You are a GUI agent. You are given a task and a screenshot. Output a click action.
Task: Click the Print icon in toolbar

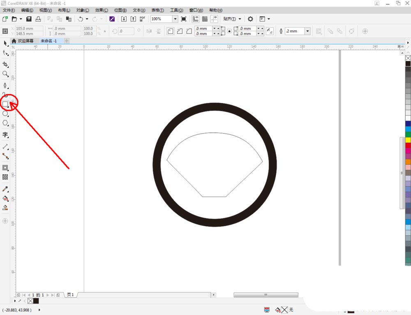[x=38, y=19]
